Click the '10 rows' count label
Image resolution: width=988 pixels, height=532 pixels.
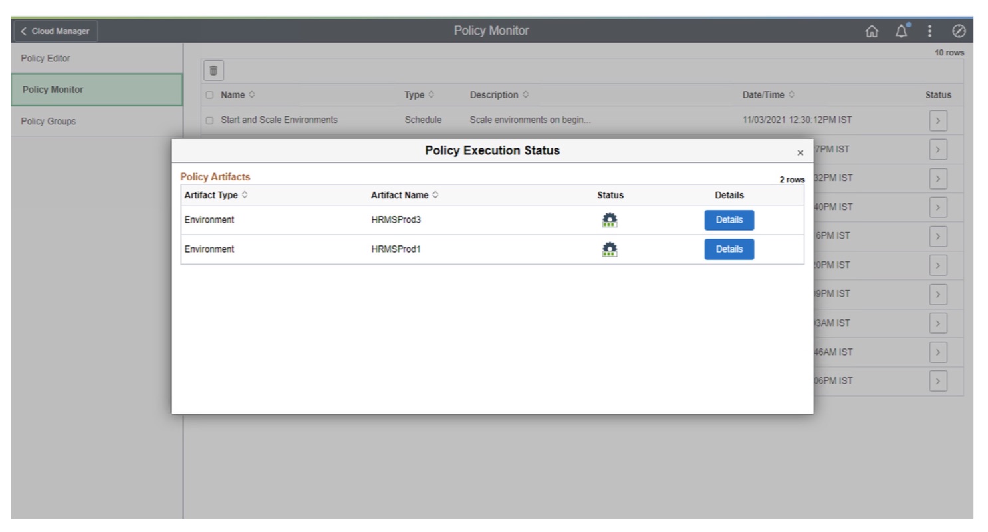(949, 53)
